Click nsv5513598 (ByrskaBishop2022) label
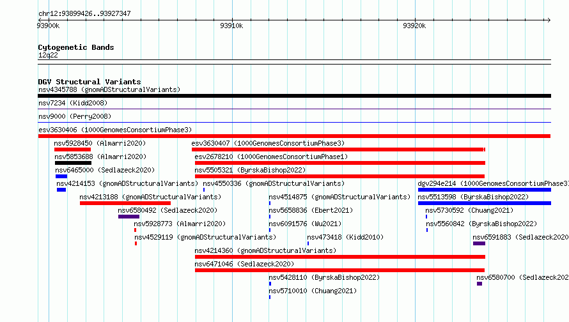Screen dimensions: 569x322 coord(473,197)
